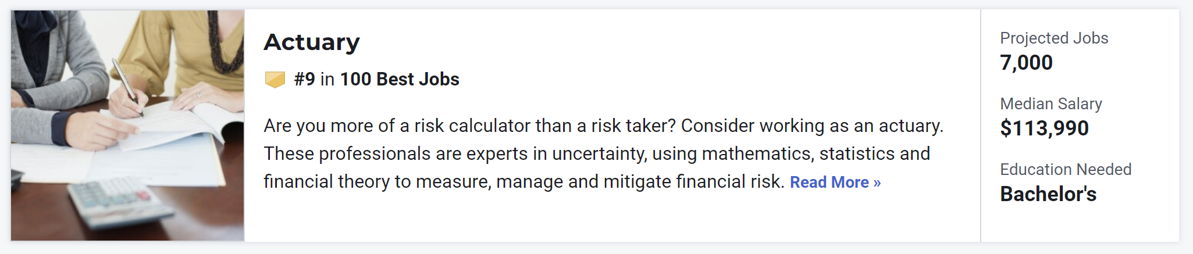Open the 100 Best Jobs ranking link

400,79
